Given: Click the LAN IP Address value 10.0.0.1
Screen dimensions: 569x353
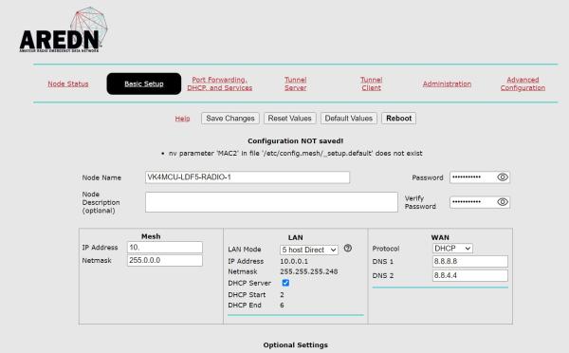Looking at the screenshot, I should pos(294,261).
